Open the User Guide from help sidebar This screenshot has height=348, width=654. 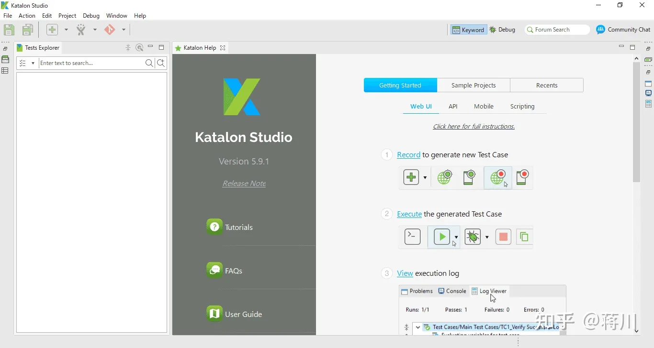[x=235, y=314]
